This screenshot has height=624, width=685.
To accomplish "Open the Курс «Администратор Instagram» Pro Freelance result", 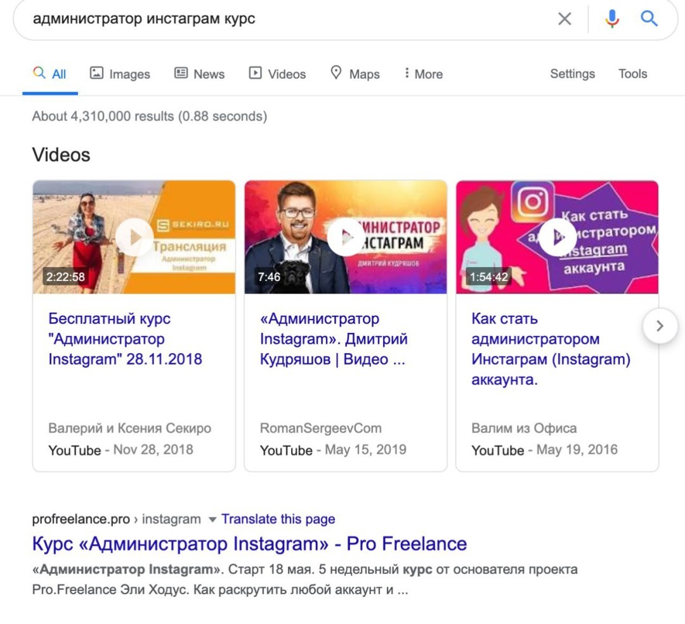I will pyautogui.click(x=249, y=544).
